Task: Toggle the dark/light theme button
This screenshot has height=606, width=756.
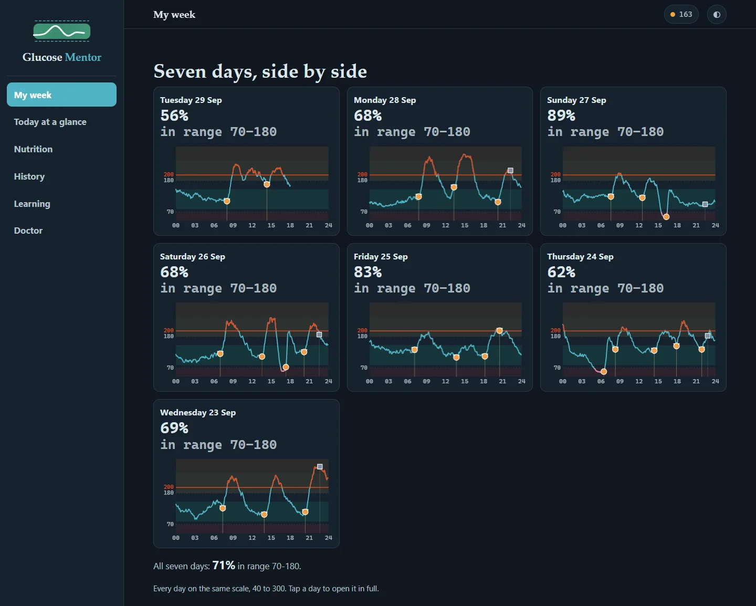Action: click(x=717, y=15)
